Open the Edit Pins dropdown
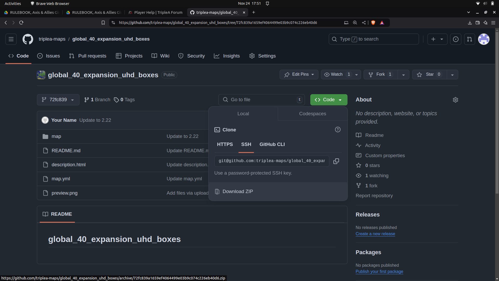This screenshot has width=499, height=281. [x=299, y=75]
